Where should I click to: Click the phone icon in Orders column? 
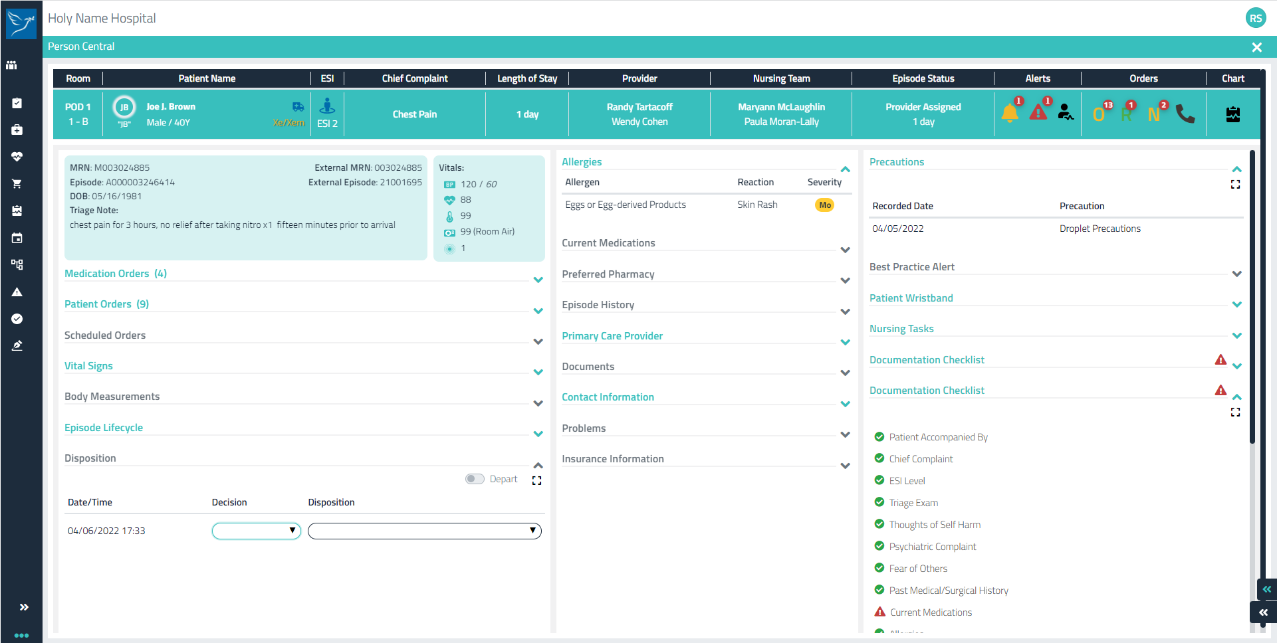pos(1185,114)
